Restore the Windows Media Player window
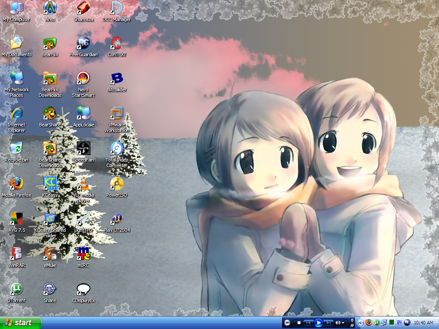439x329 pixels. [352, 326]
